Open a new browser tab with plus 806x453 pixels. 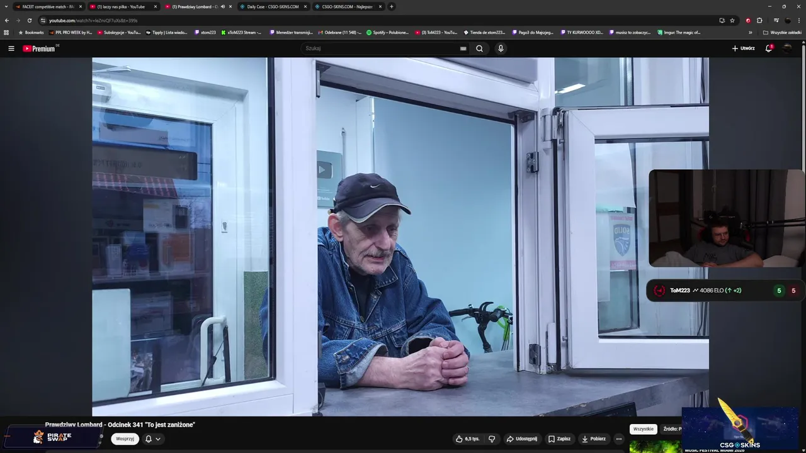pos(391,6)
